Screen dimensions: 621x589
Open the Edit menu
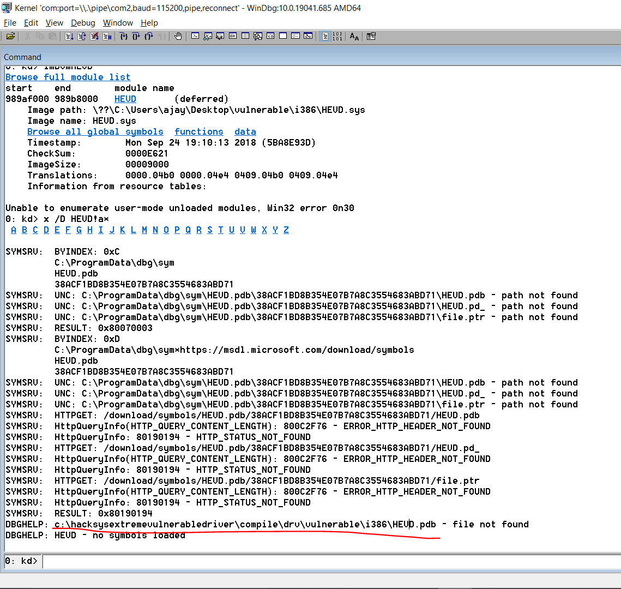point(31,23)
